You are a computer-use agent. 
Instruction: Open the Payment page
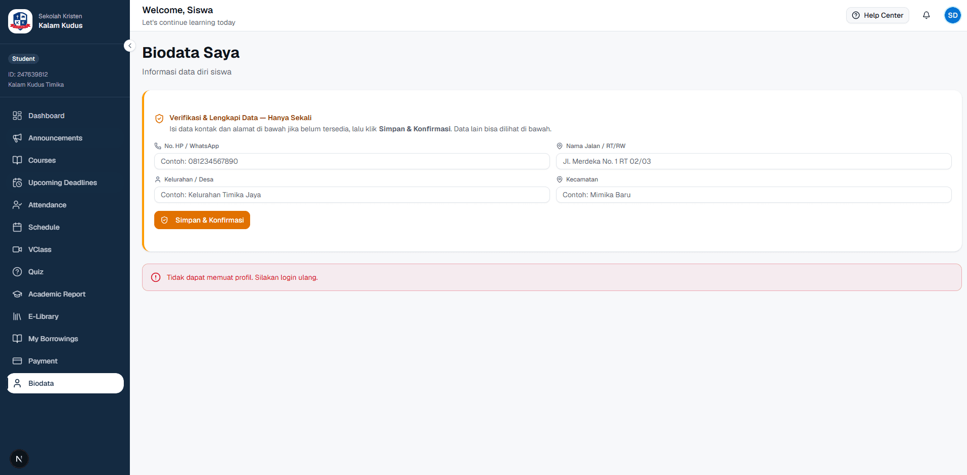click(x=43, y=361)
